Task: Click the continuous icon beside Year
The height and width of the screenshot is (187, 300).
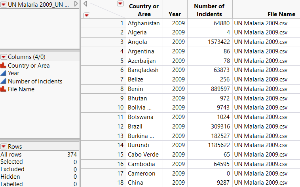Action: tap(4, 73)
